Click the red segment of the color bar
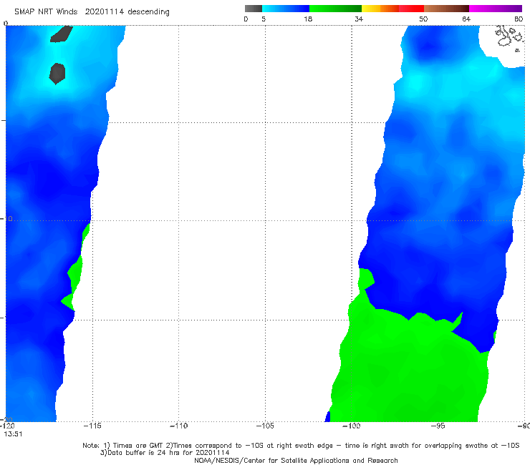Screen dimensions: 530x465 pyautogui.click(x=411, y=9)
